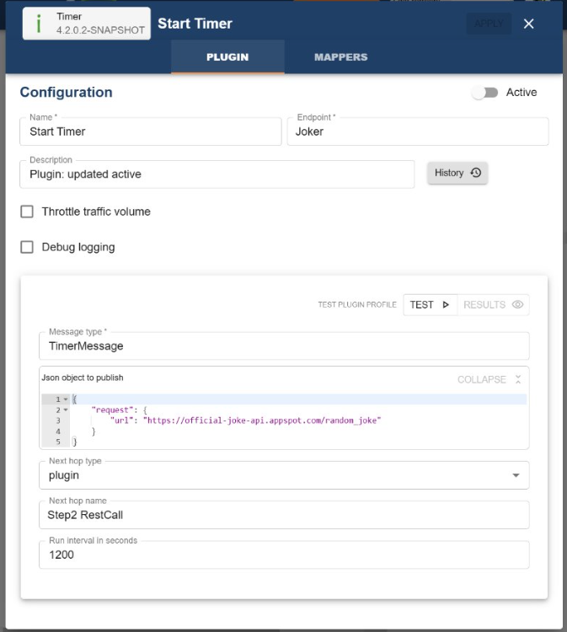This screenshot has height=632, width=567.
Task: View test RESULTS
Action: click(493, 305)
